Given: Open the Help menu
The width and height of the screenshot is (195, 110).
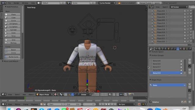Looking at the screenshot, I should (x=33, y=3).
